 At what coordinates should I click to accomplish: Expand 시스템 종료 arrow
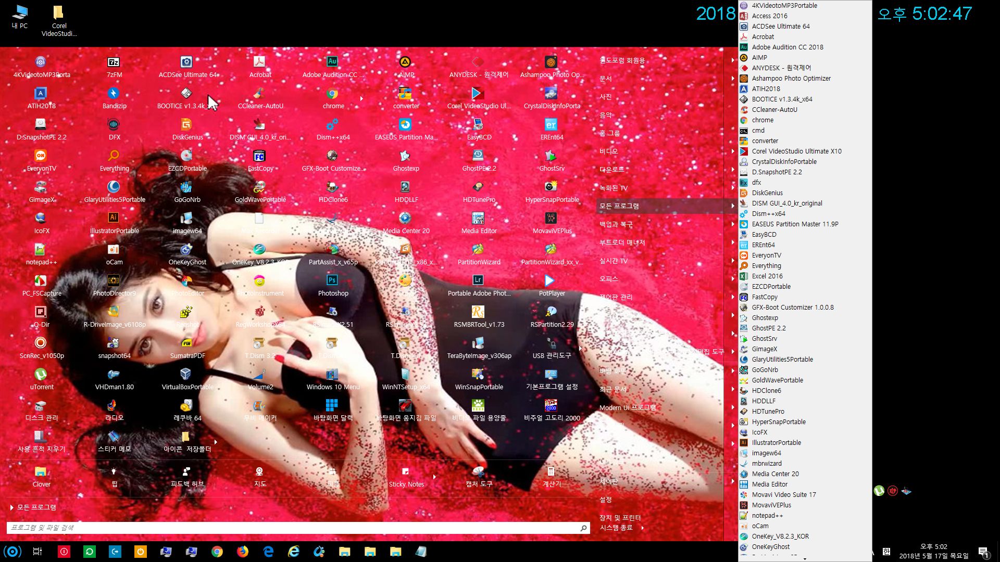coord(642,528)
